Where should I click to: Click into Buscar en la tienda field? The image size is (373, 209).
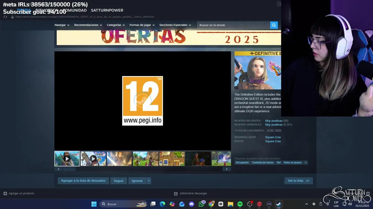tap(233, 25)
